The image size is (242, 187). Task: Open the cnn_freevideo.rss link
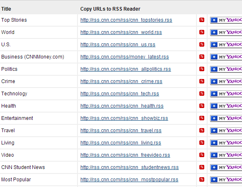[125, 155]
